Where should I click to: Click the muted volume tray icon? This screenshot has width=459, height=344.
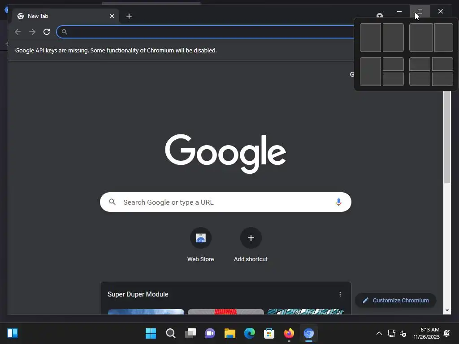[x=403, y=333]
